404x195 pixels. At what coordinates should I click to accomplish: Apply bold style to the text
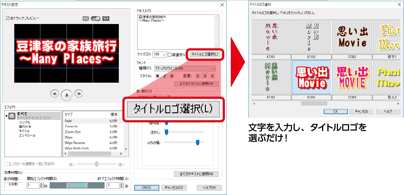click(158, 76)
